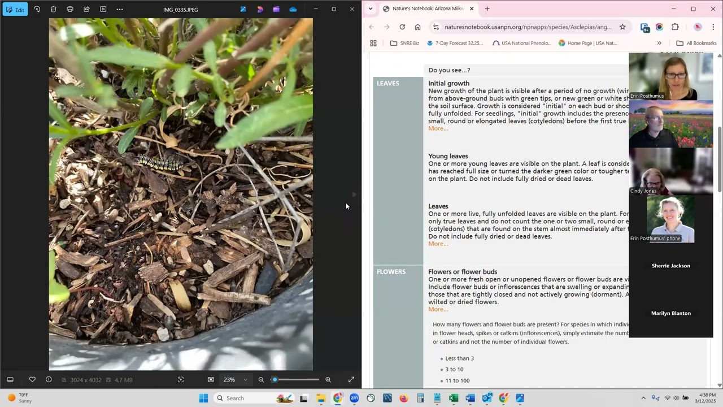Click the naturesnotebook.usanpn.org address bar
The width and height of the screenshot is (723, 407).
tap(528, 27)
